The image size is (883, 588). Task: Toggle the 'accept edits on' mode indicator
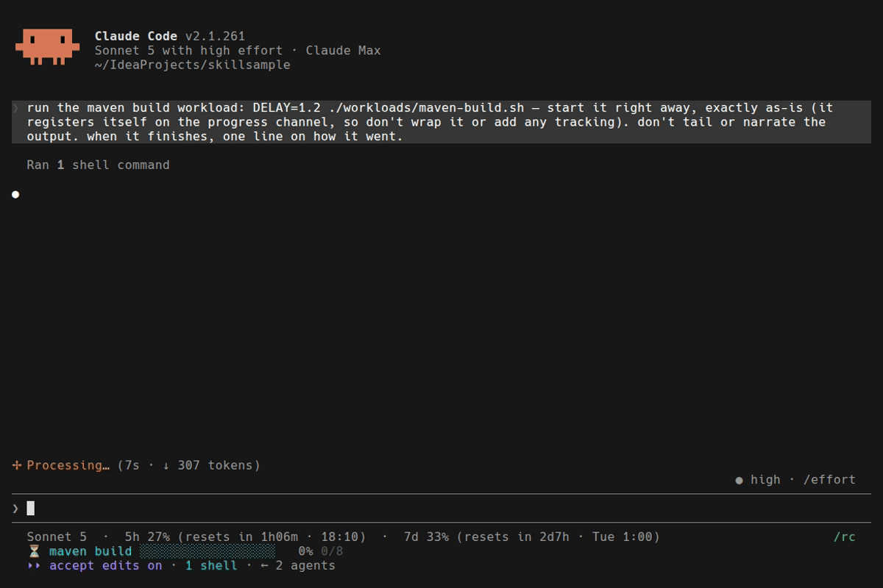pyautogui.click(x=105, y=566)
